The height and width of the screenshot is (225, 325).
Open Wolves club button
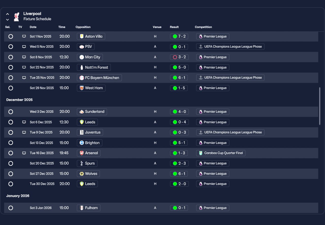pyautogui.click(x=88, y=174)
